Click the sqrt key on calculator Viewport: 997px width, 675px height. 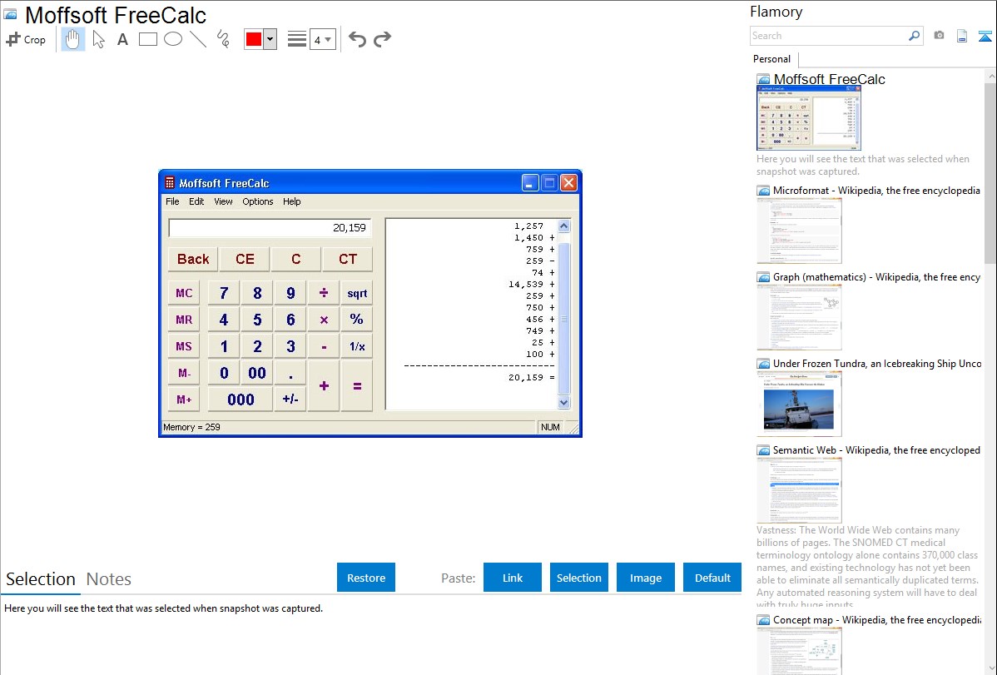(x=357, y=293)
